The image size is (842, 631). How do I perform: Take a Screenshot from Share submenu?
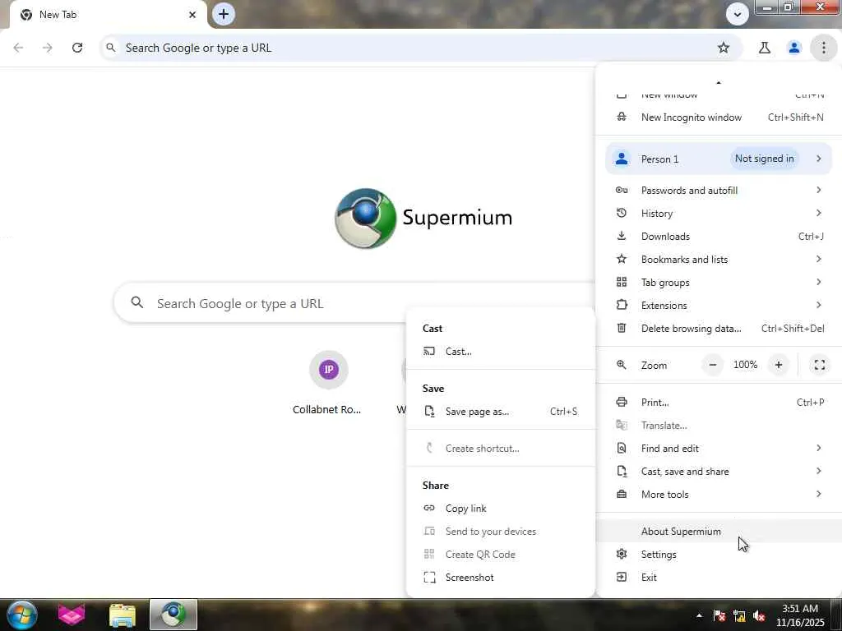pos(501,578)
